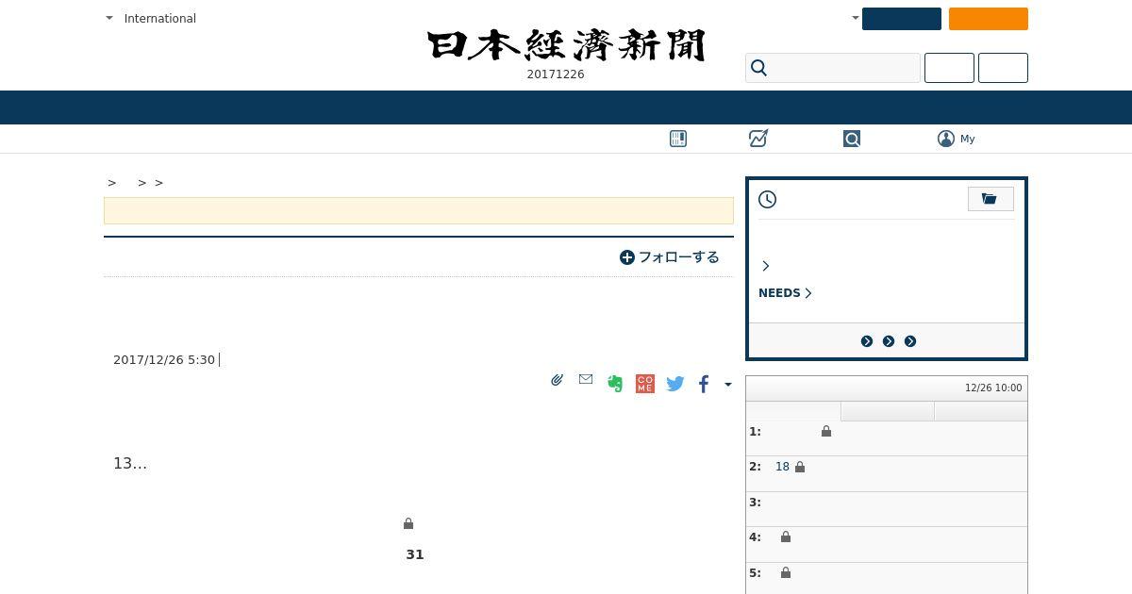Click the first outlined button beside search
This screenshot has width=1132, height=594.
(x=949, y=68)
